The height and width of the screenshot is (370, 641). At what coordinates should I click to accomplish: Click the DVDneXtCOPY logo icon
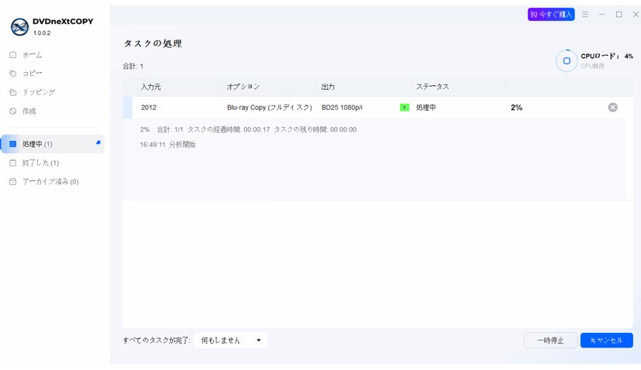[19, 27]
